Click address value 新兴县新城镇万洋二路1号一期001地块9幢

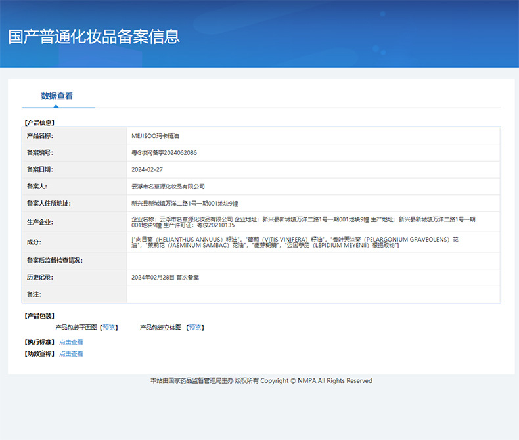(x=185, y=204)
